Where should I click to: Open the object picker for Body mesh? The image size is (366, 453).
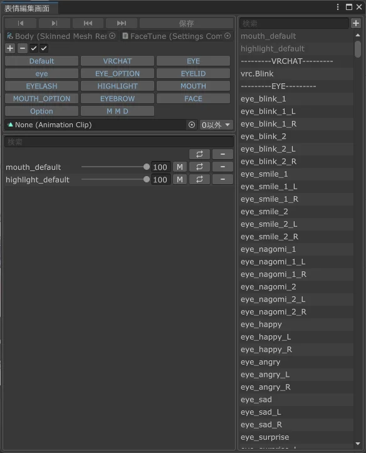112,36
